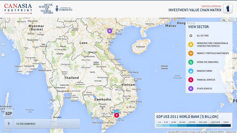Click the Financial Services label
Image resolution: width=237 pixels, height=133 pixels.
coord(206,80)
